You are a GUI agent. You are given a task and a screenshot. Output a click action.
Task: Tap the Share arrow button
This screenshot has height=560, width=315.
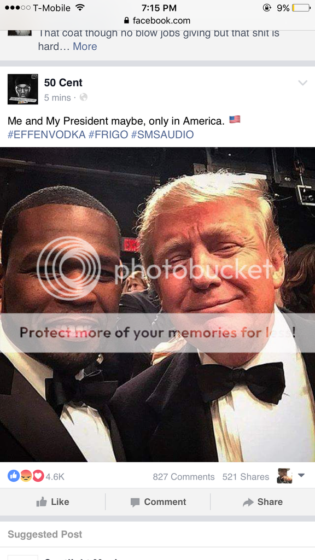point(262,502)
